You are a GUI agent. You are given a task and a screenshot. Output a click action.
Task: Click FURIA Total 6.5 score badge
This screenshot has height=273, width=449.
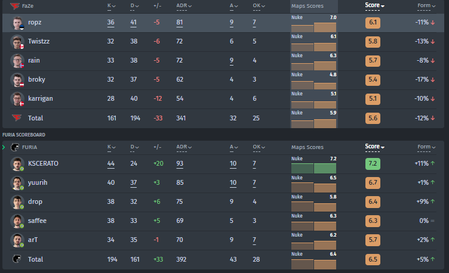click(373, 259)
